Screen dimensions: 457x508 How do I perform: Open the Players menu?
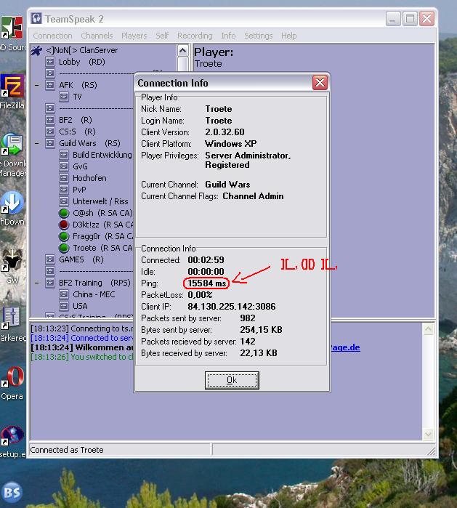pyautogui.click(x=134, y=36)
